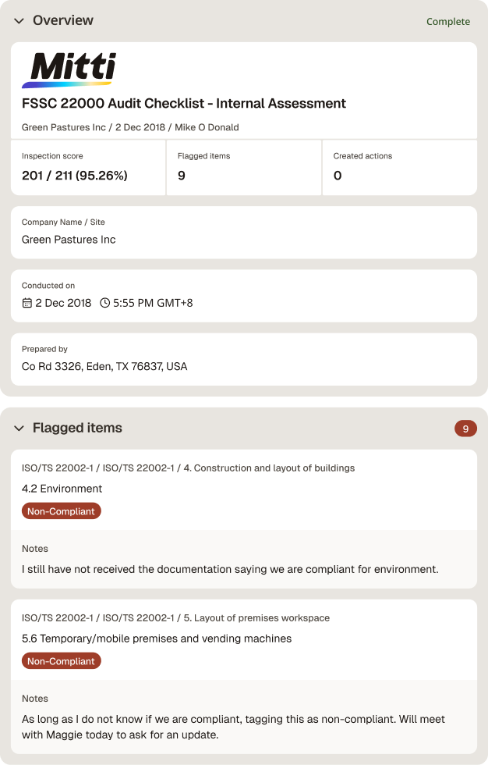
Task: Click the FSSC 22000 Audit Checklist title
Action: point(184,103)
